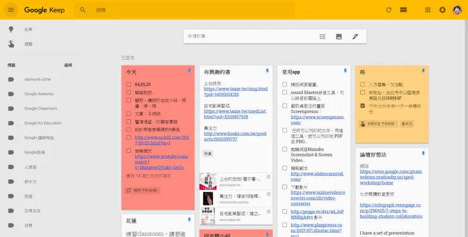Open the main hamburger menu
This screenshot has height=237, width=468.
11,10
